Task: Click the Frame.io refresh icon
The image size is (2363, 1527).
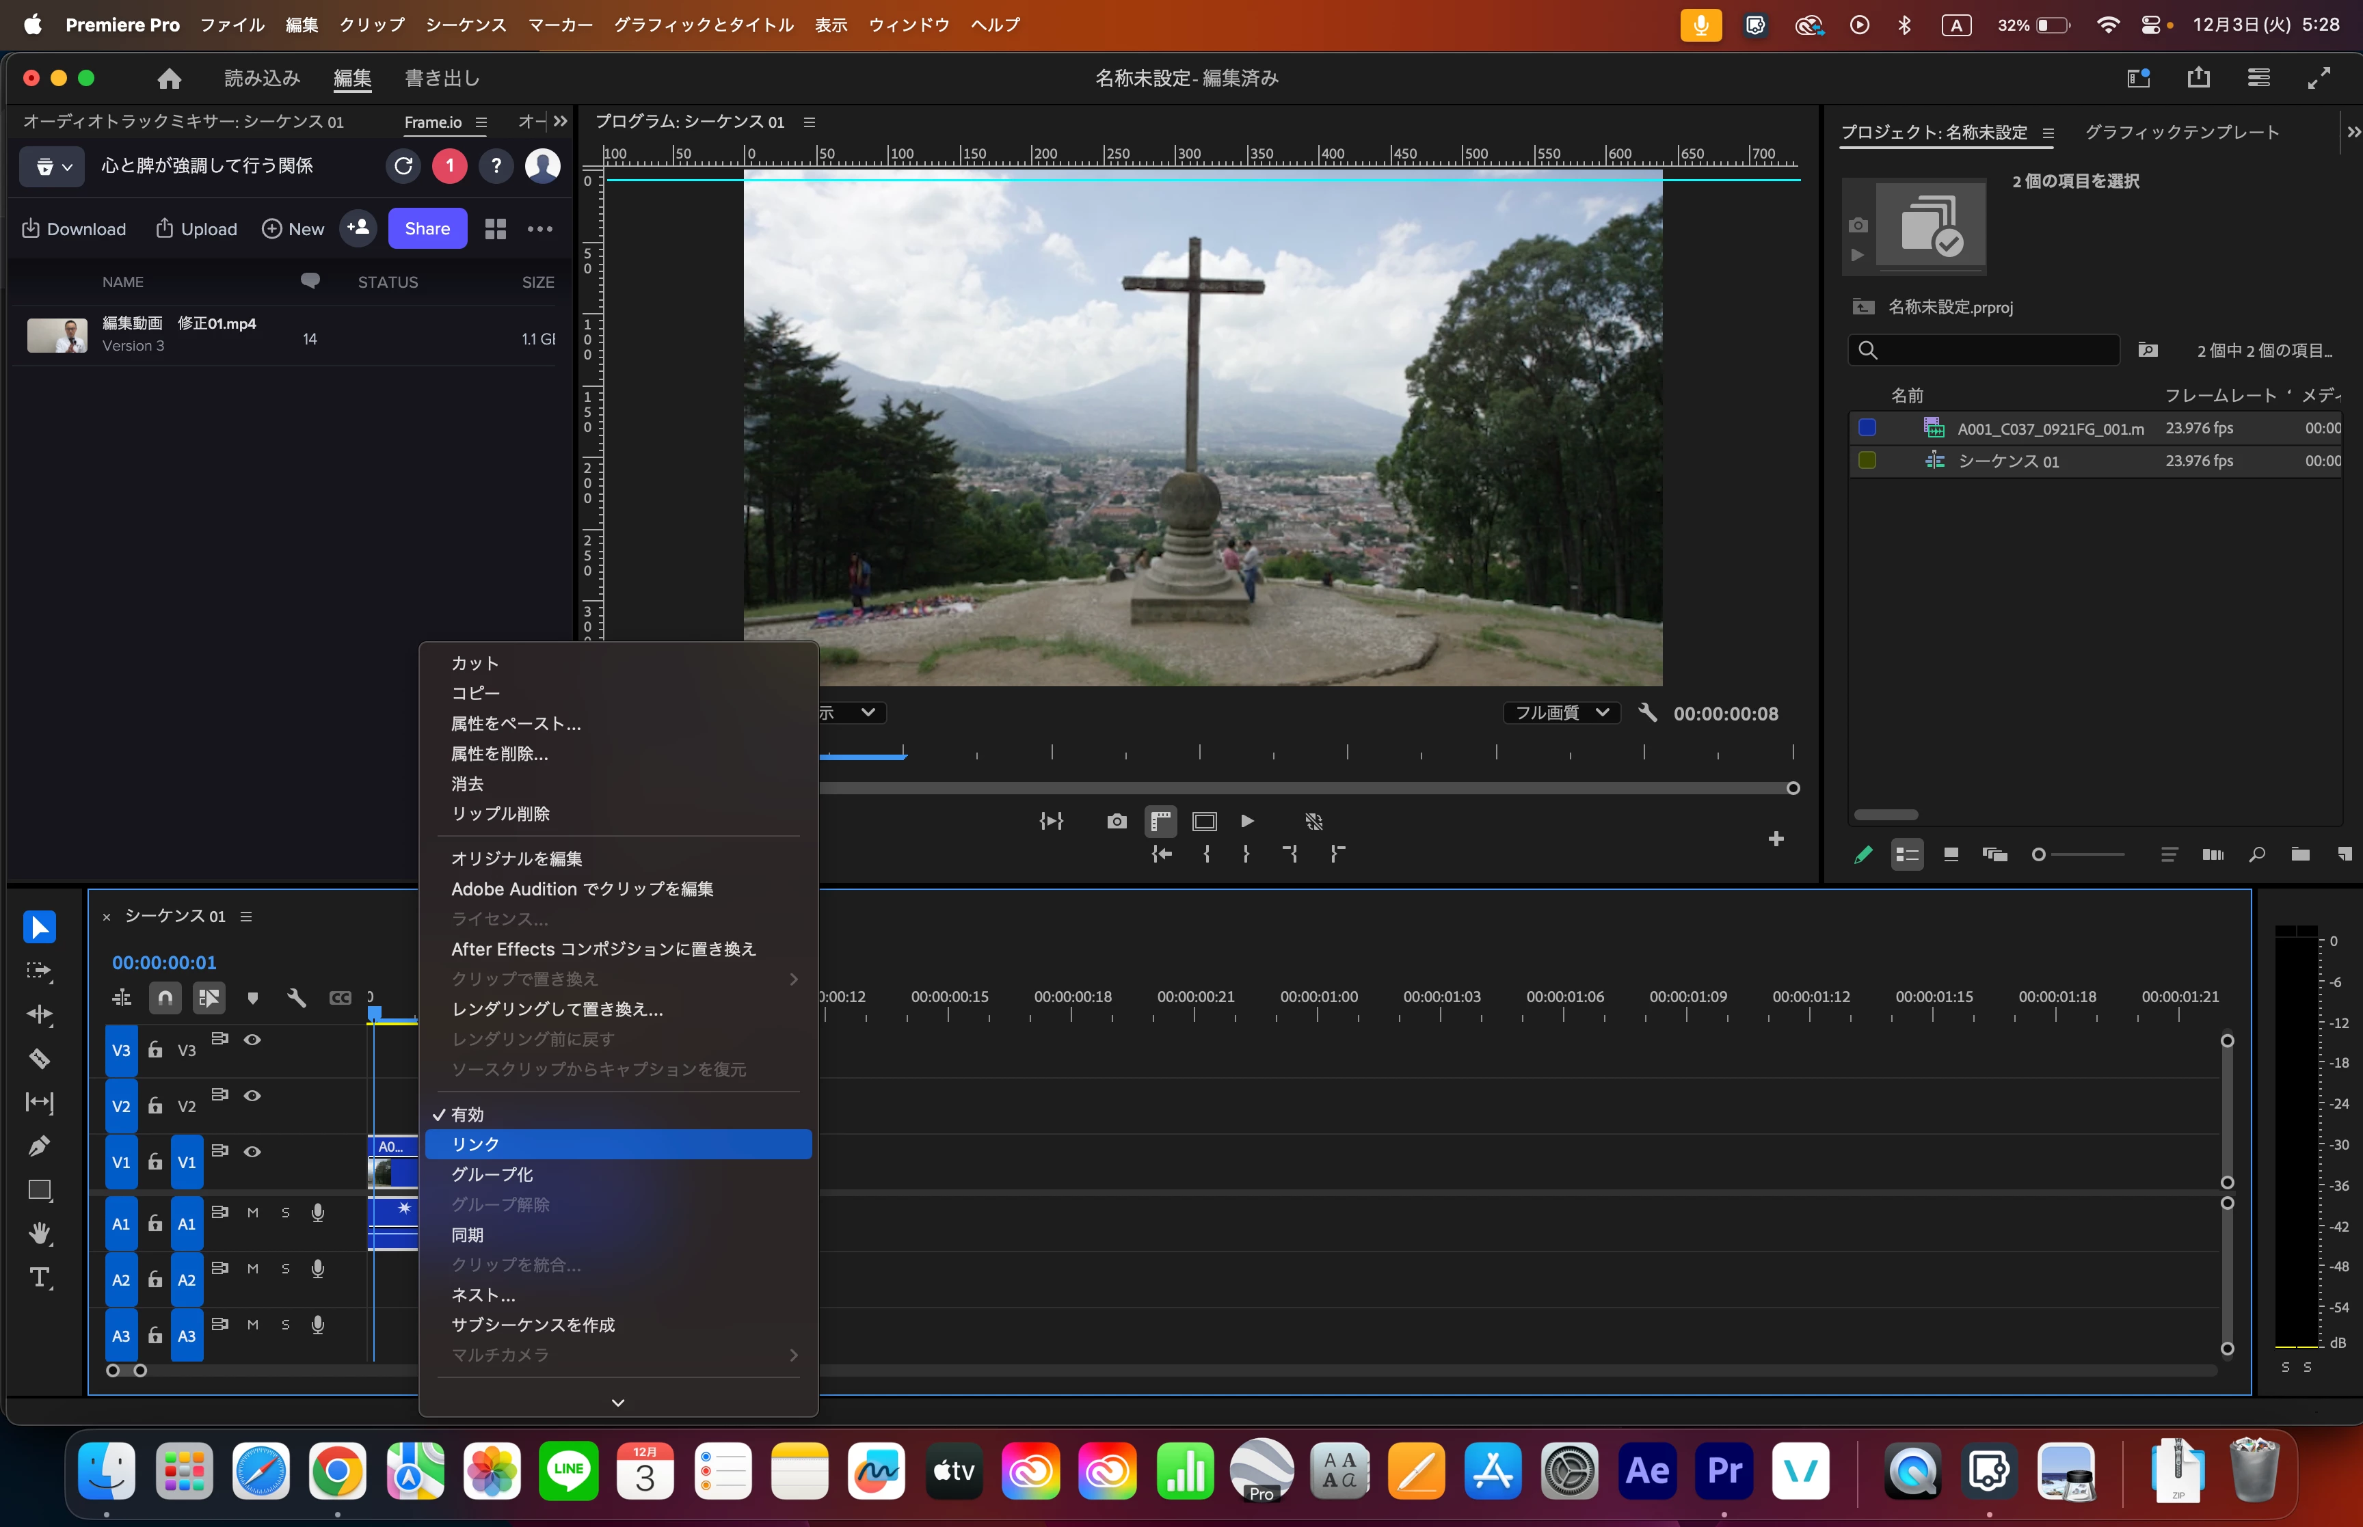Action: pyautogui.click(x=403, y=165)
